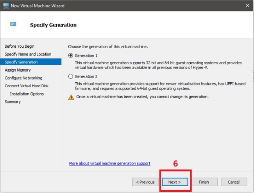Image resolution: width=254 pixels, height=193 pixels.
Task: Close the wizard window with X
Action: pyautogui.click(x=247, y=5)
